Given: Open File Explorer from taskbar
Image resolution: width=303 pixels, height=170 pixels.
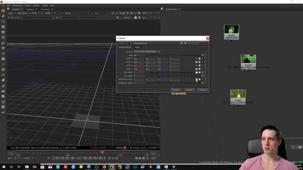Looking at the screenshot, I should coord(27,167).
